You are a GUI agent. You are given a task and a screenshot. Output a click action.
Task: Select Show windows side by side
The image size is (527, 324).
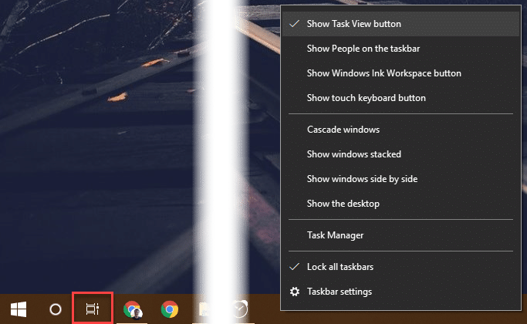pos(400,179)
